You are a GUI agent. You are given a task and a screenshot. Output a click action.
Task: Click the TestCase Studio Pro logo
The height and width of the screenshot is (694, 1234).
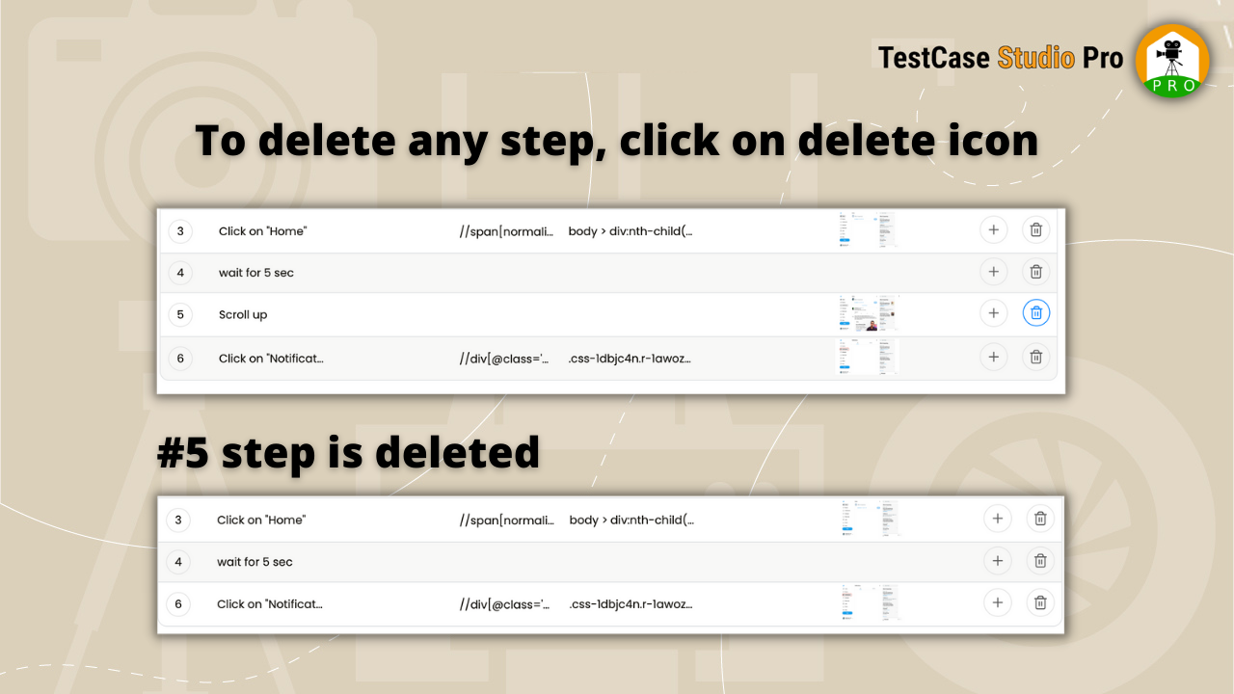point(1171,60)
